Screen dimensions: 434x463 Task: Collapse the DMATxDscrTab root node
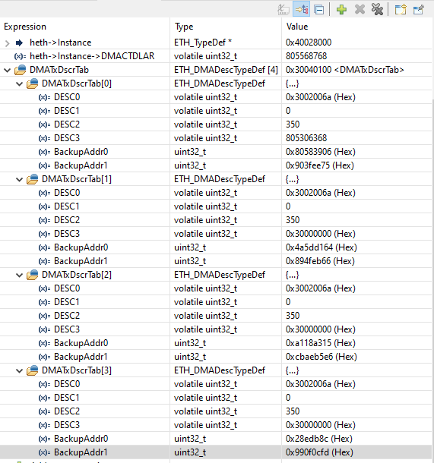pyautogui.click(x=8, y=71)
